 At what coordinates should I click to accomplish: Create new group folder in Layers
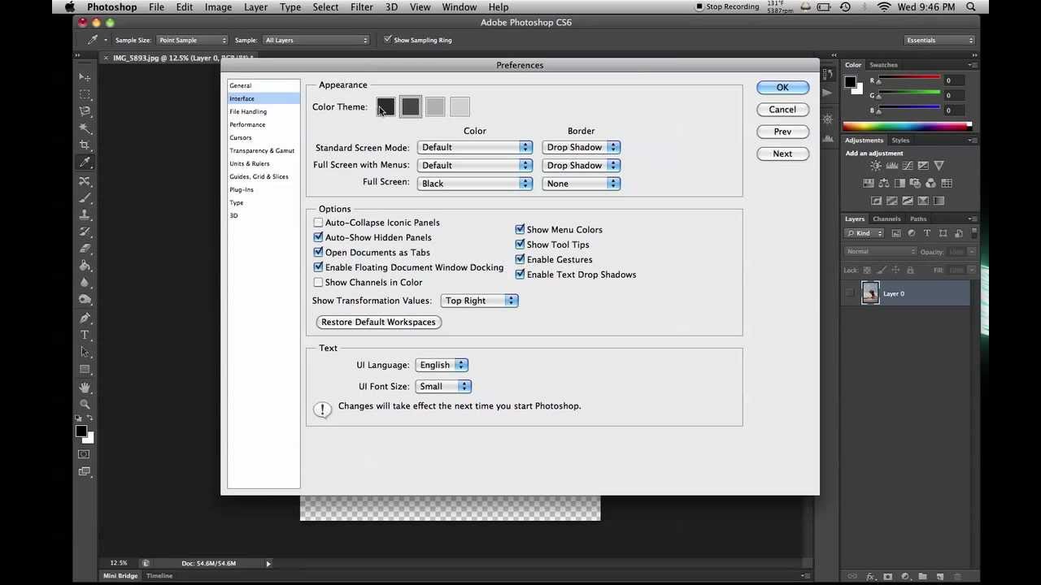click(x=922, y=576)
